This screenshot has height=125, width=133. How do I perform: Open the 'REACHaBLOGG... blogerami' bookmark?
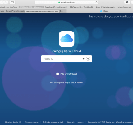pos(31,7)
